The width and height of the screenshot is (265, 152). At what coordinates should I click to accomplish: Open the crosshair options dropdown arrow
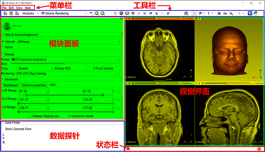pos(243,13)
